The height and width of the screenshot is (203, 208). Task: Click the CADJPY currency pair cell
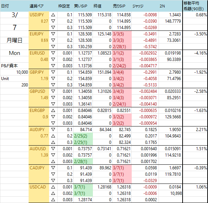pyautogui.click(x=39, y=168)
